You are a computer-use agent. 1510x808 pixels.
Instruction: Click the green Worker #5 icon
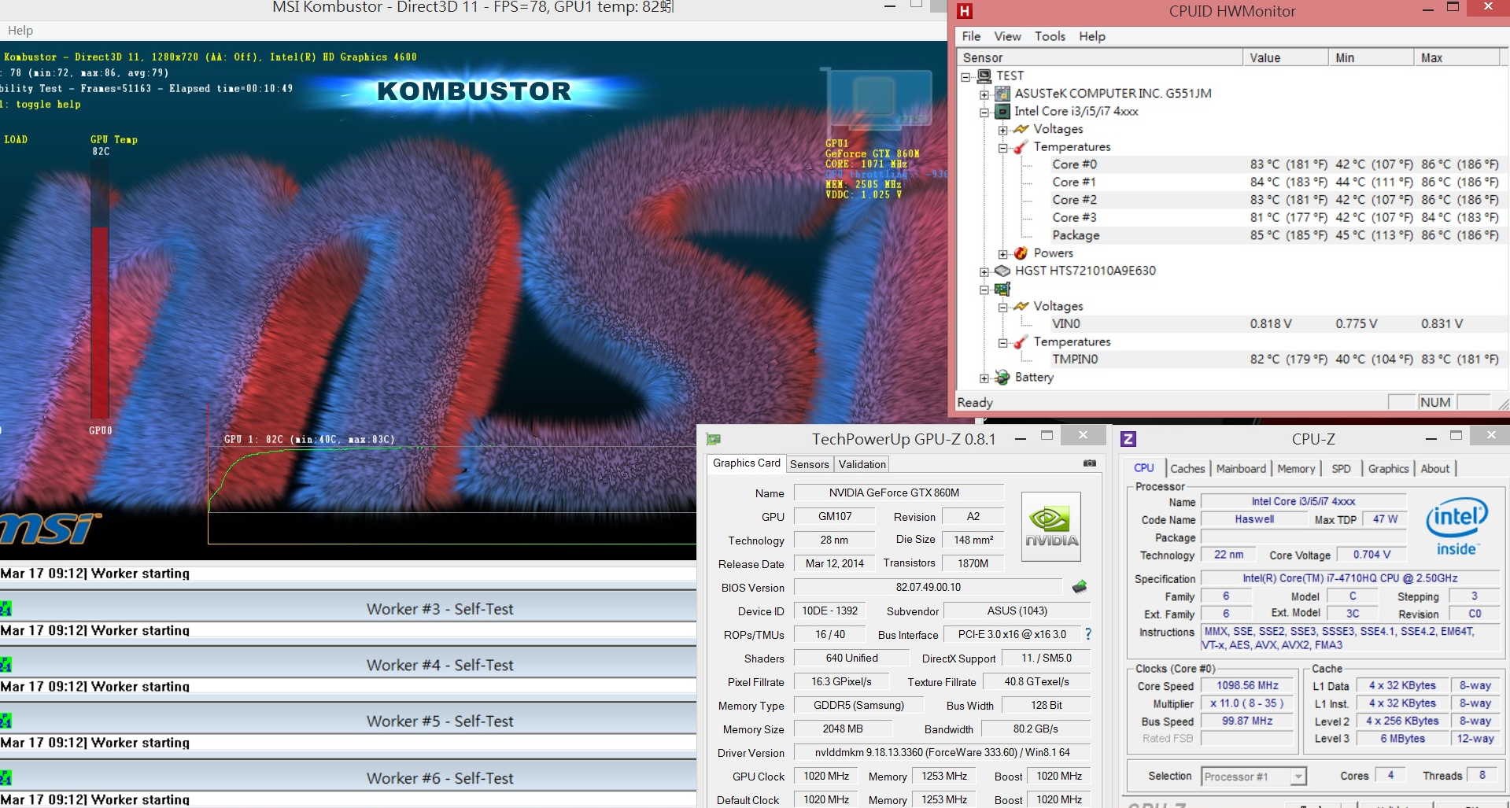click(x=6, y=721)
